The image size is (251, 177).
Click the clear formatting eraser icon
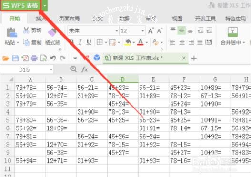pos(156,42)
